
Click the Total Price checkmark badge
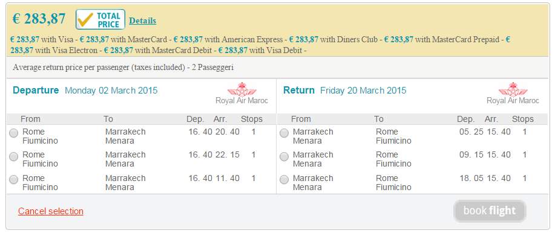(100, 19)
